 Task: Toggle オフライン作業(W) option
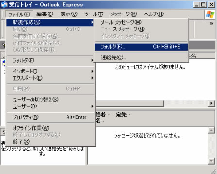click(50, 128)
